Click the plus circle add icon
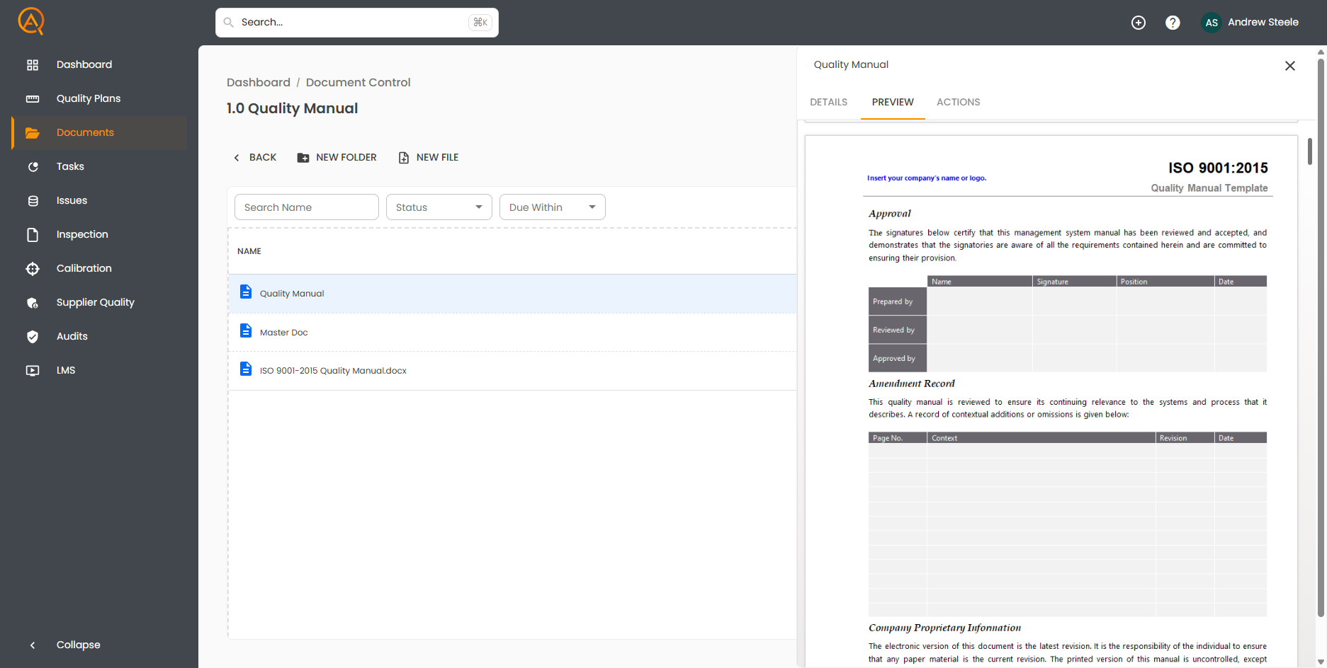 (1139, 23)
